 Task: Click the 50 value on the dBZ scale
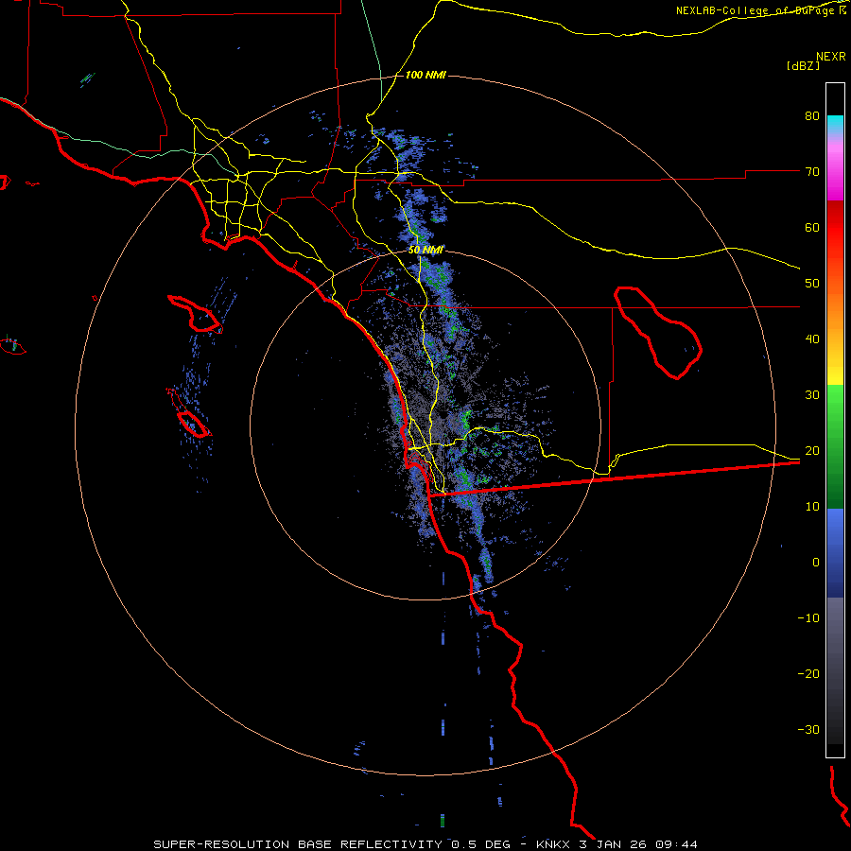tap(812, 284)
